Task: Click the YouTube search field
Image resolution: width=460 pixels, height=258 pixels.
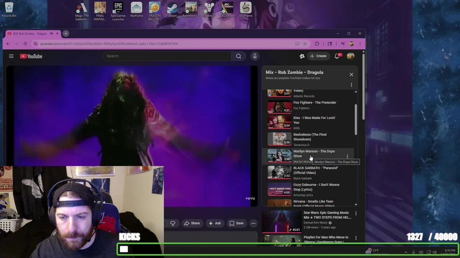Action: point(167,56)
